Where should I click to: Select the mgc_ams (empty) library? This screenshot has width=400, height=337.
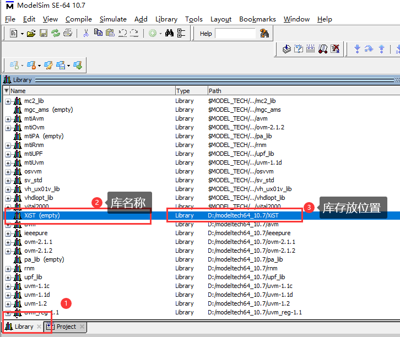(x=48, y=110)
